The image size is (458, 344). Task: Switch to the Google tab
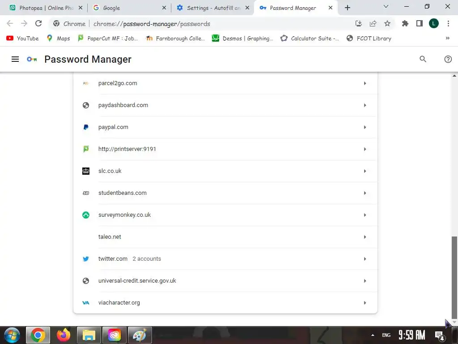pos(128,8)
